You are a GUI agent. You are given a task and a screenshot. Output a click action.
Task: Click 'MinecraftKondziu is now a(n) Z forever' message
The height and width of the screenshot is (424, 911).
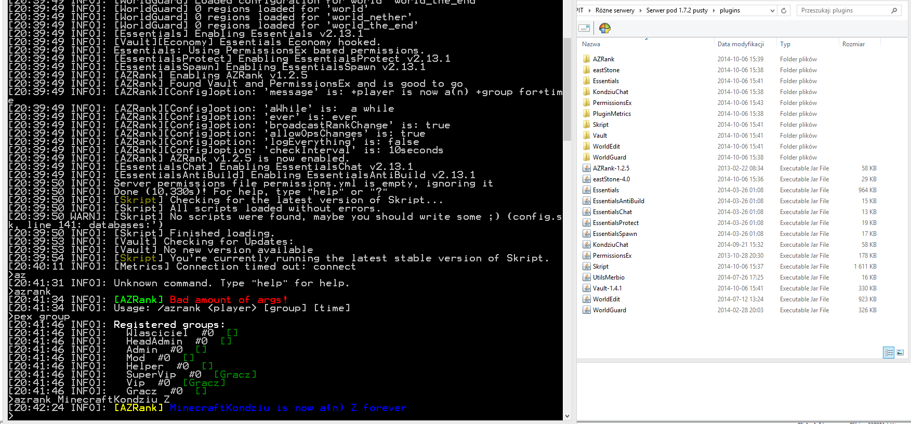[x=288, y=408]
